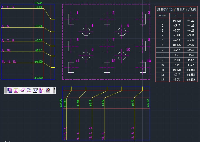The height and width of the screenshot is (142, 200).
Task: Click the ±0.00 label in left section
Action: (x=38, y=78)
